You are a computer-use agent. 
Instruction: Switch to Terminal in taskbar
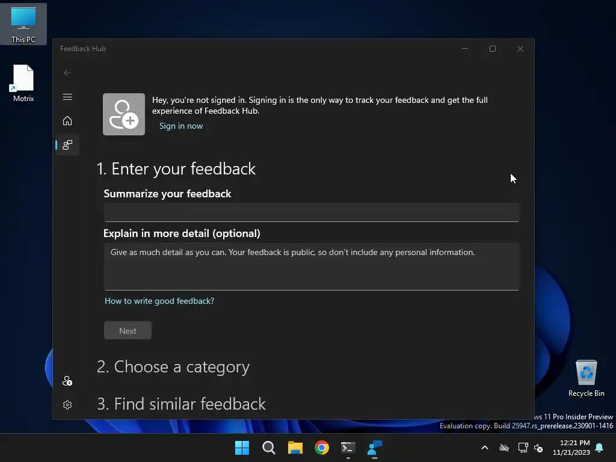pos(348,448)
